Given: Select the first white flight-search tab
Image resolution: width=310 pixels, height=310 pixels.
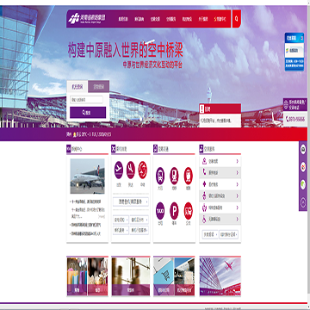Looking at the screenshot, I should [x=77, y=86].
